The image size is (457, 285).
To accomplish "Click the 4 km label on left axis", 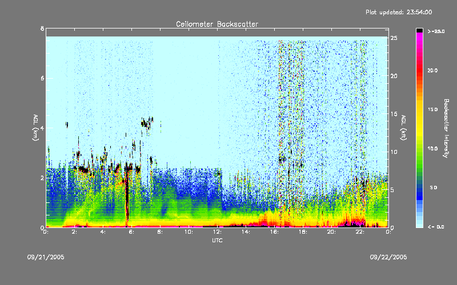I will click(42, 128).
